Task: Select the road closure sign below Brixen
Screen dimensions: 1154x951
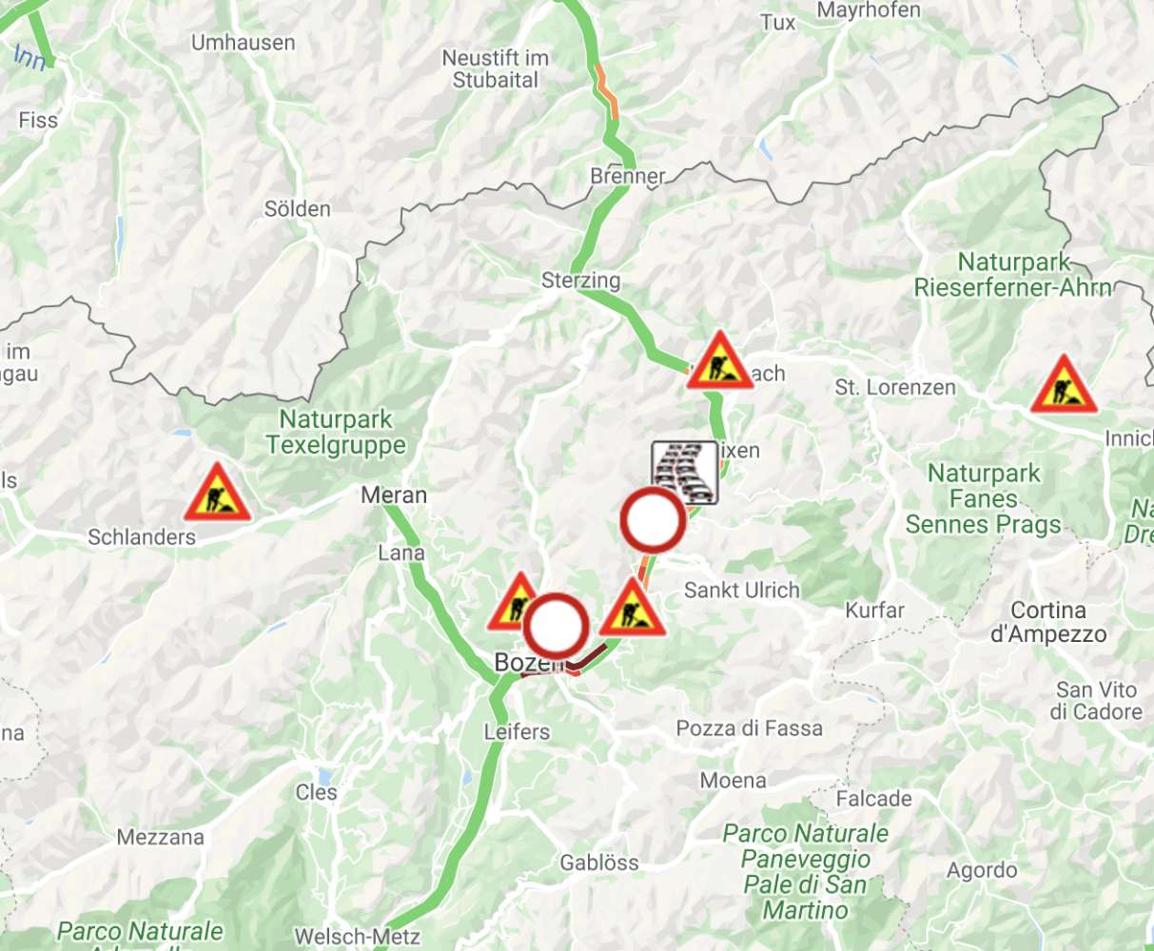Action: tap(653, 520)
